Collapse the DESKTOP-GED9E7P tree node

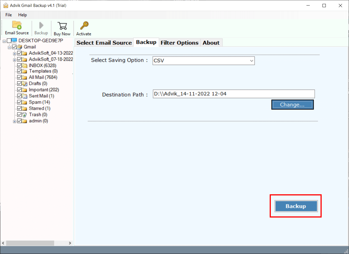[4, 41]
